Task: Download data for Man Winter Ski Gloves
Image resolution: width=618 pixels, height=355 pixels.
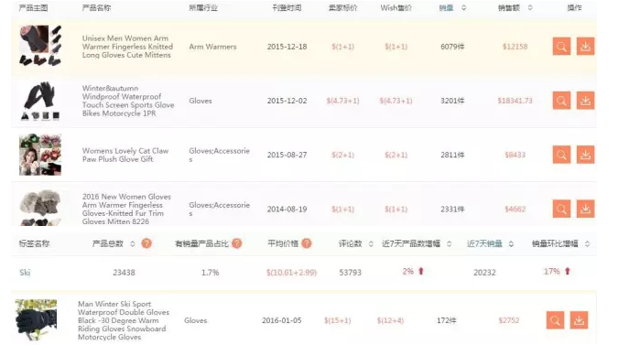Action: point(579,320)
